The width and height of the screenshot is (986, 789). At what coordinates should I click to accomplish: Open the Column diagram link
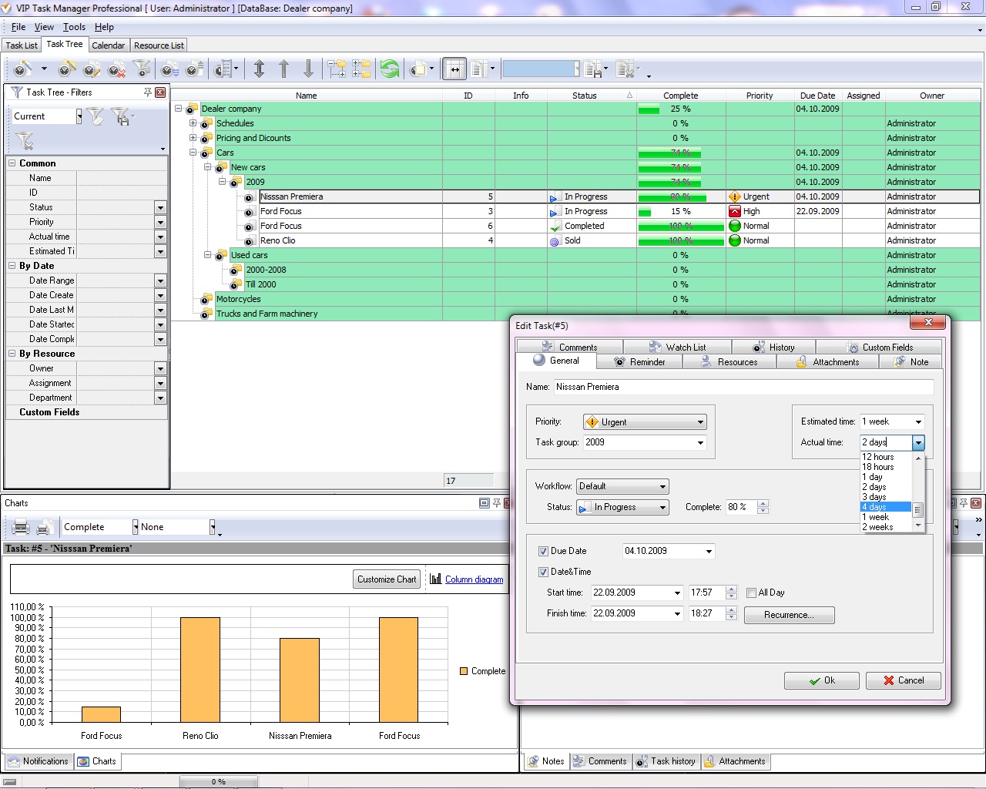[473, 579]
